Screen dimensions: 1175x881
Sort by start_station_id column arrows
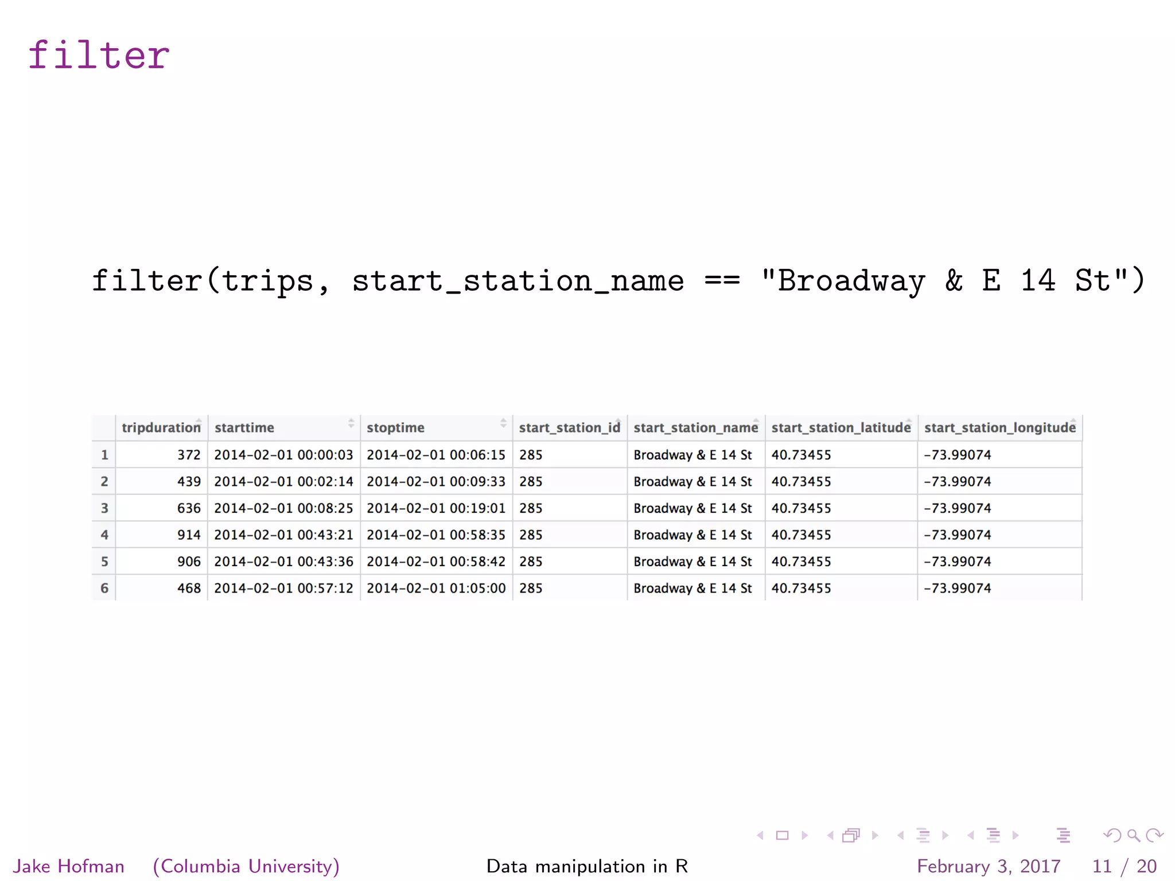(618, 423)
